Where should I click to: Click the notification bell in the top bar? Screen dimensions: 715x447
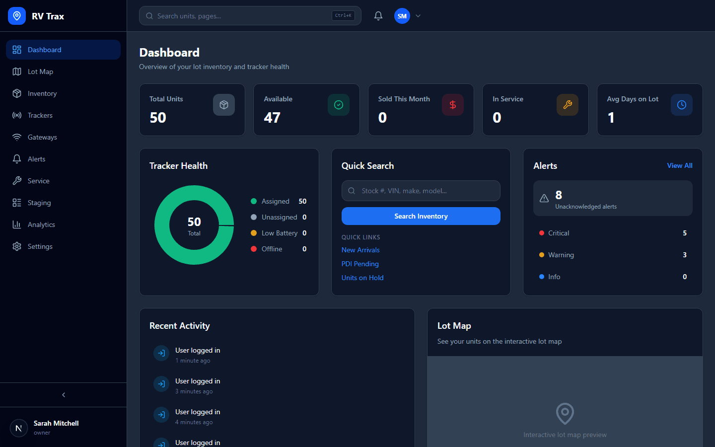(x=378, y=15)
